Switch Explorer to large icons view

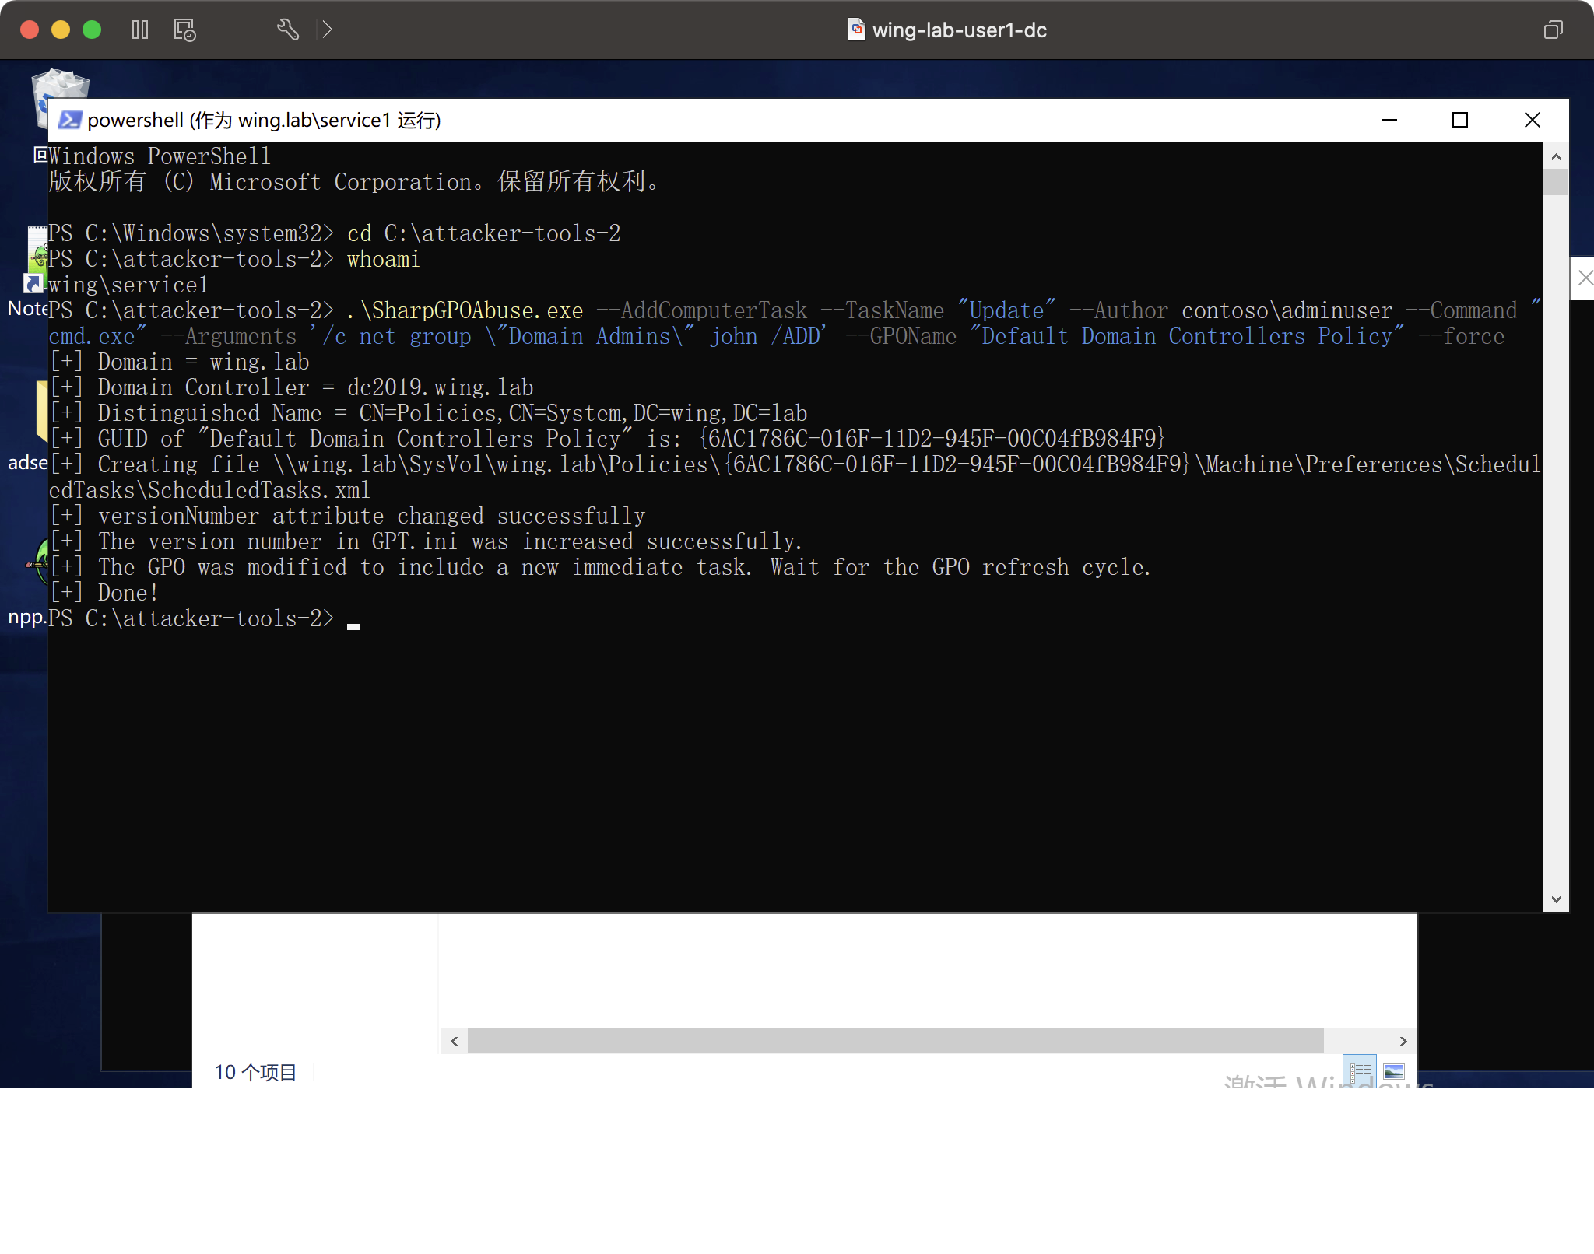[x=1394, y=1073]
